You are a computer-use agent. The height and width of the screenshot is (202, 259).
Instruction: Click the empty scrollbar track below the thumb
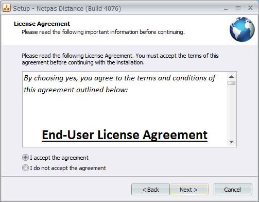point(231,112)
